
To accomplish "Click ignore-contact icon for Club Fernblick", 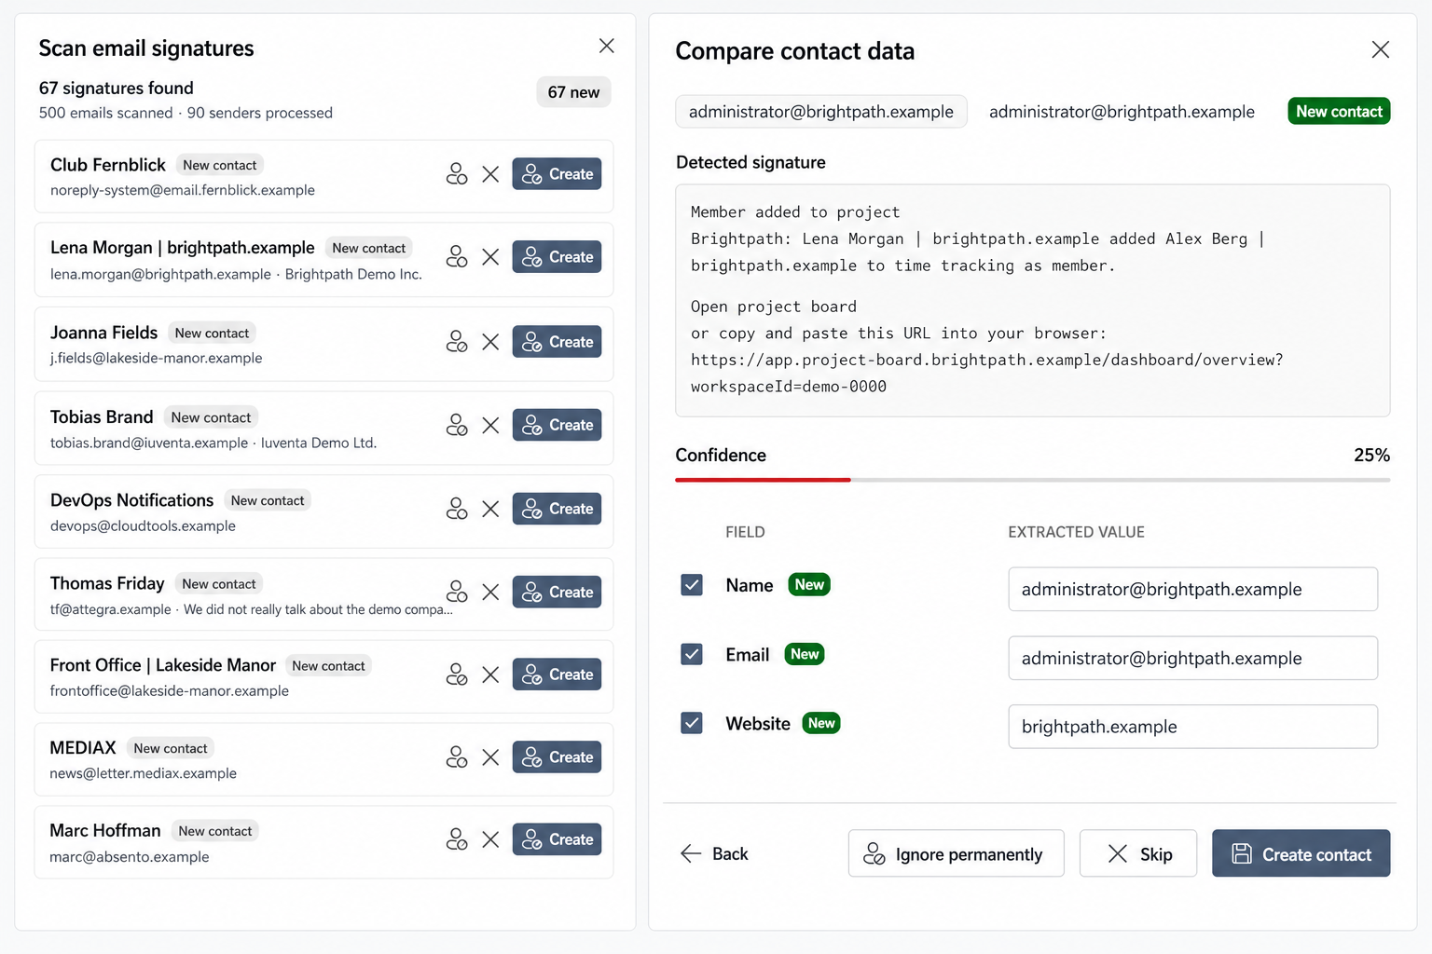I will 457,174.
